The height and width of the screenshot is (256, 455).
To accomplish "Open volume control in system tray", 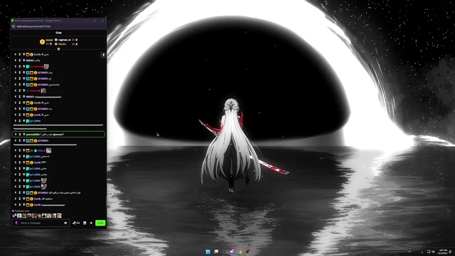I will point(433,252).
